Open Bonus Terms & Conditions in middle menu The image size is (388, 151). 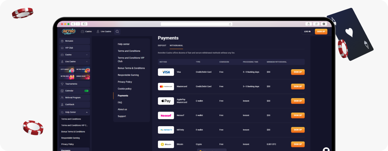coord(131,68)
